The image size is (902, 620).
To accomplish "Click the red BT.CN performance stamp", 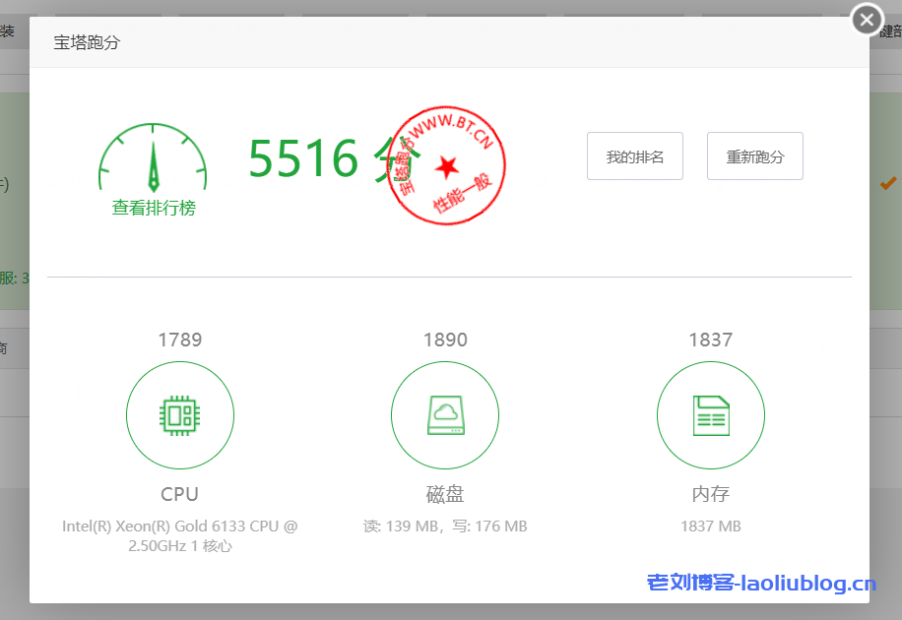I will [446, 163].
